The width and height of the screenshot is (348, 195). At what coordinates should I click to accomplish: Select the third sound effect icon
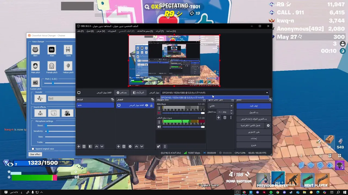(x=67, y=113)
